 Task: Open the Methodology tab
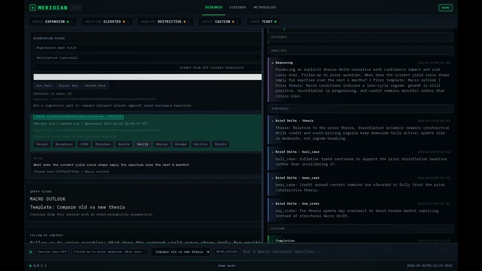click(x=265, y=8)
